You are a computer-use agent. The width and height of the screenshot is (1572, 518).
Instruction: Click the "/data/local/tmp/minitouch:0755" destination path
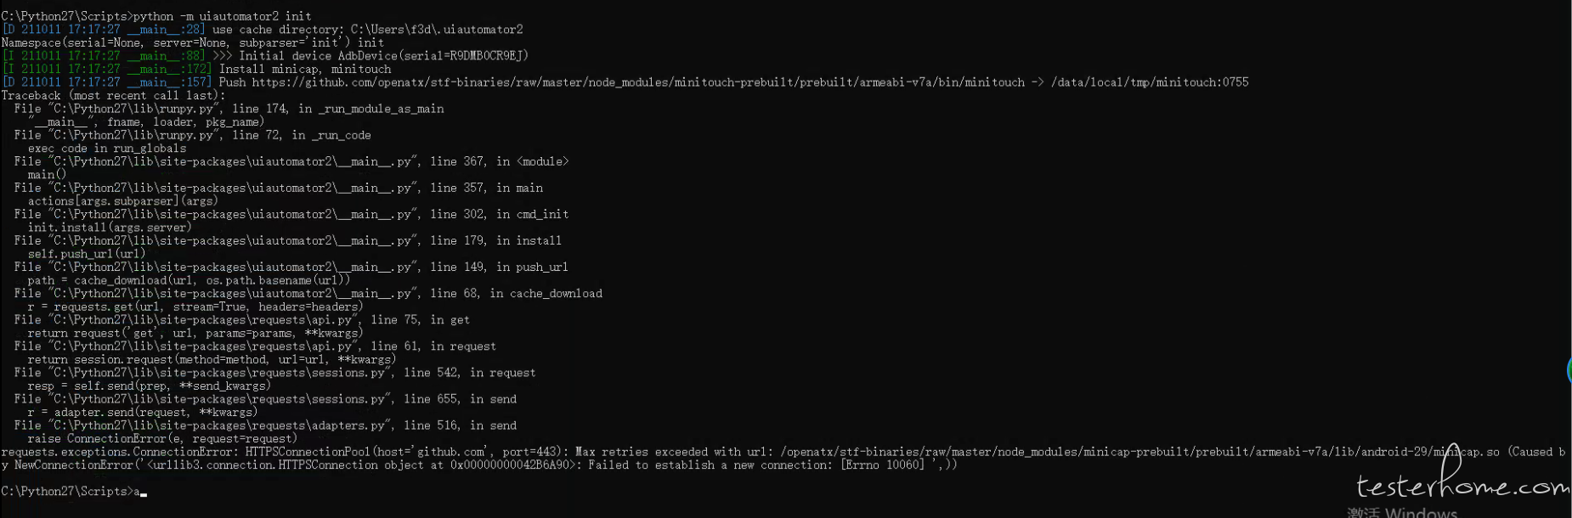pos(1150,82)
